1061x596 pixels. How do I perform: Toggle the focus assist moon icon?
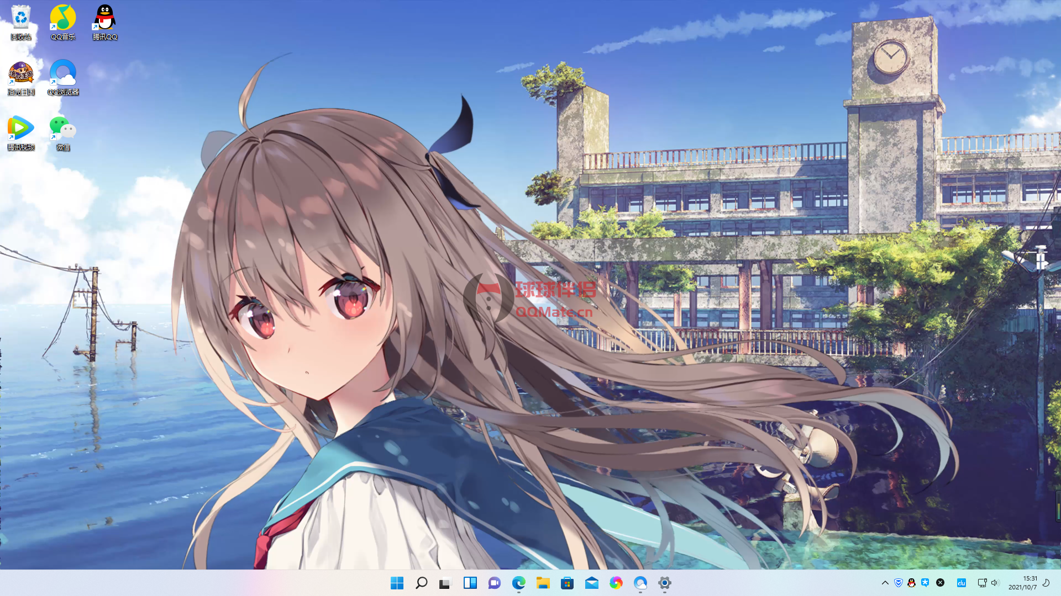1046,583
